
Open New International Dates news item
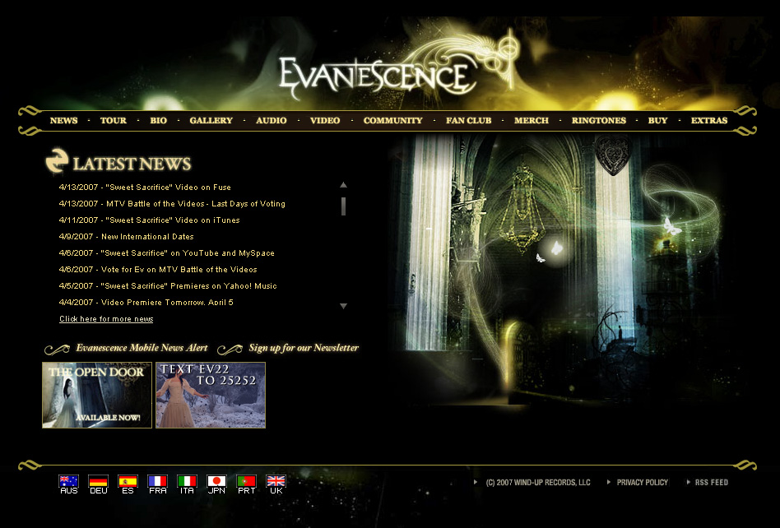click(x=127, y=237)
